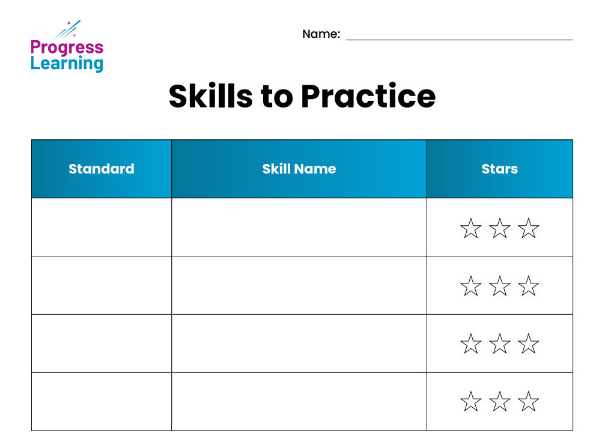The height and width of the screenshot is (442, 602).
Task: Click the Progress Learning logo
Action: click(x=67, y=47)
